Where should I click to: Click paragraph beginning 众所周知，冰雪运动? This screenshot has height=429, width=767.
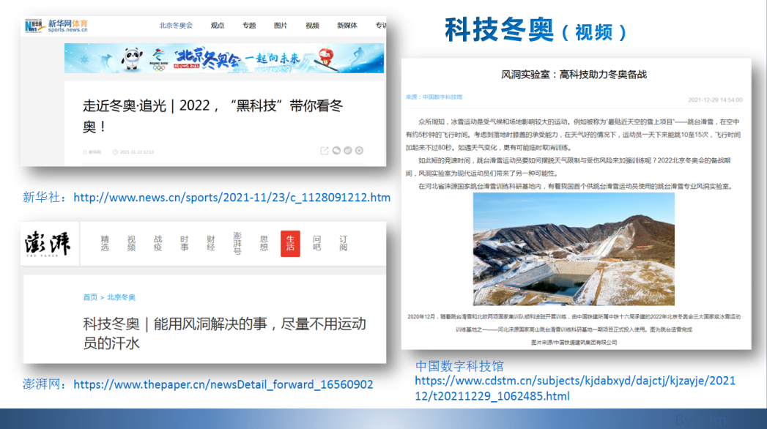573,135
